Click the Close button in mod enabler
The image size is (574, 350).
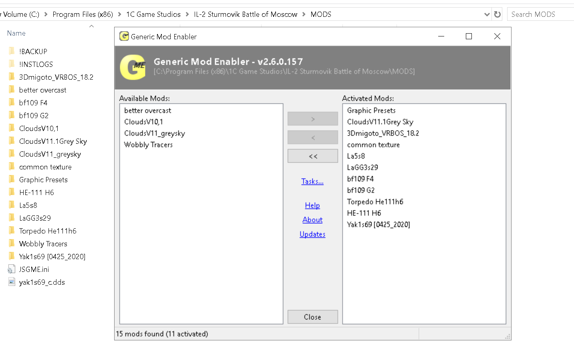(x=313, y=317)
